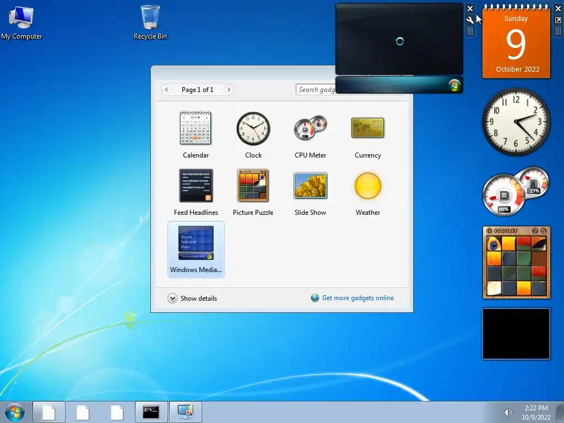Select the Clock gadget in the gallery
The height and width of the screenshot is (423, 564).
tap(253, 128)
